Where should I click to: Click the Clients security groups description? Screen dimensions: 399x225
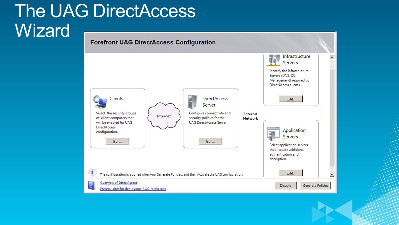coord(116,122)
